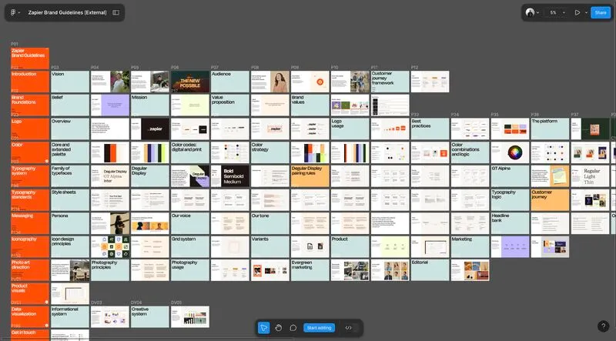The image size is (616, 341).
Task: Select the Core and extended palette frame
Action: 70,152
